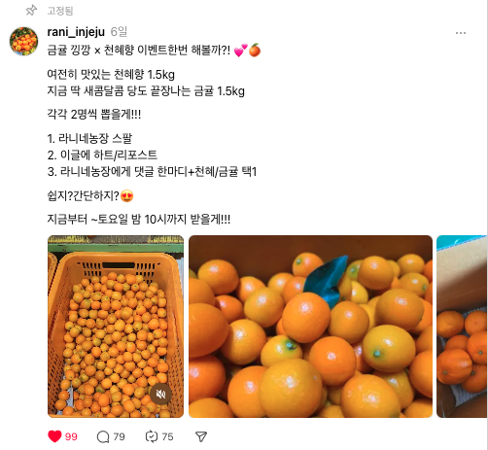This screenshot has width=488, height=450.
Task: Play the kumquat basket video thumbnail
Action: (x=116, y=327)
